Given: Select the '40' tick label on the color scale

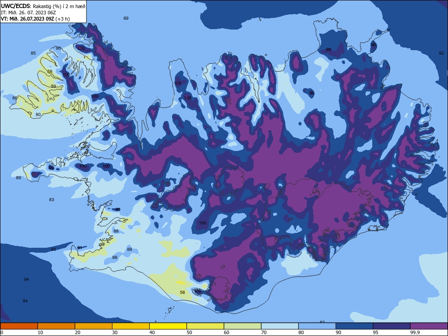Looking at the screenshot, I should tap(152, 332).
